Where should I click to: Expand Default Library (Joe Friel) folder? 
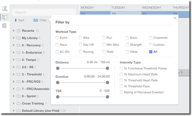click(x=14, y=111)
